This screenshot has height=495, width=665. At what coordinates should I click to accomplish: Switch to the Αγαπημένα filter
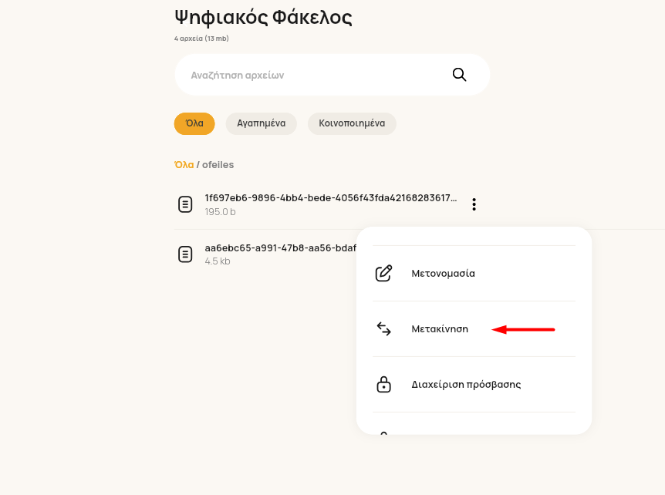(262, 123)
